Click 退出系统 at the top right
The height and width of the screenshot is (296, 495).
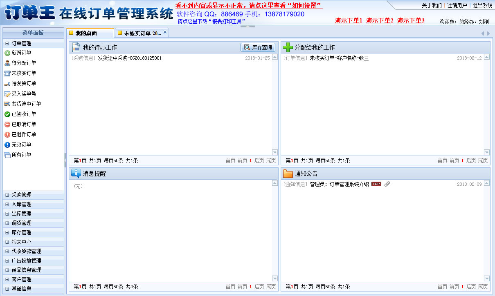pos(483,6)
